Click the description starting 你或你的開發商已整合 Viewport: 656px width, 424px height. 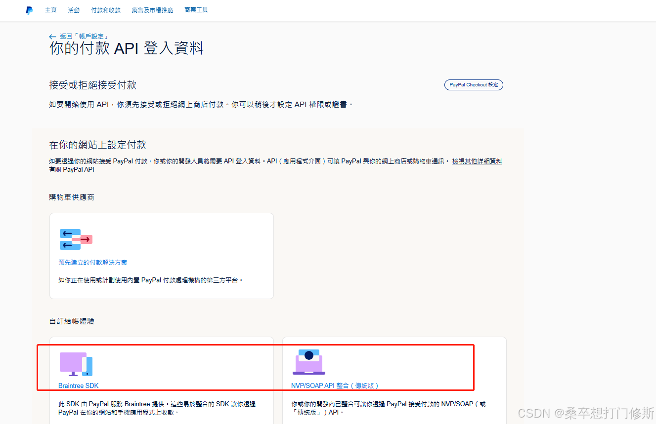pyautogui.click(x=389, y=408)
